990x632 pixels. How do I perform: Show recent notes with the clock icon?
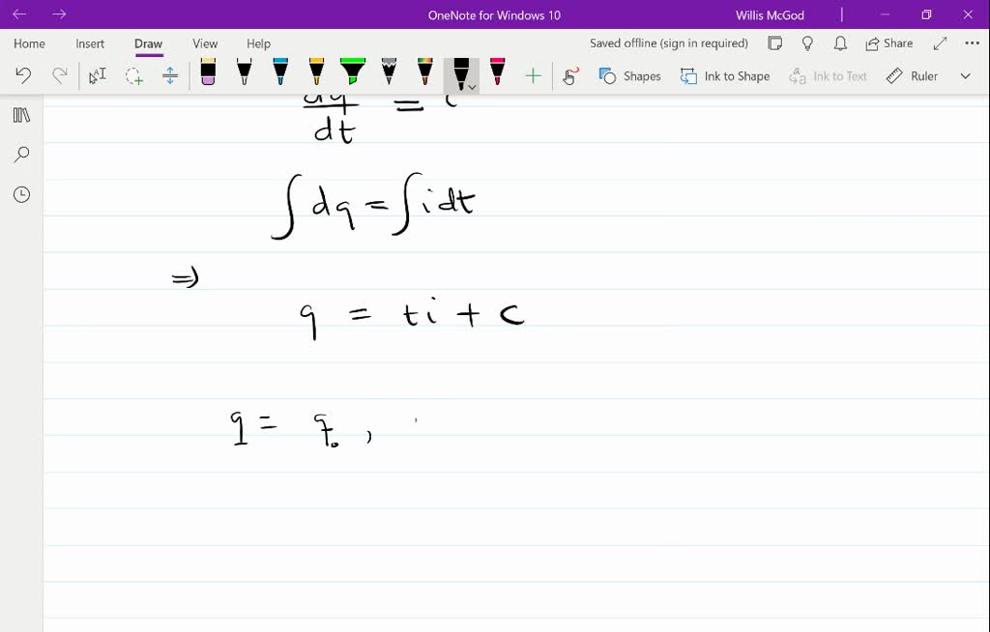[21, 194]
